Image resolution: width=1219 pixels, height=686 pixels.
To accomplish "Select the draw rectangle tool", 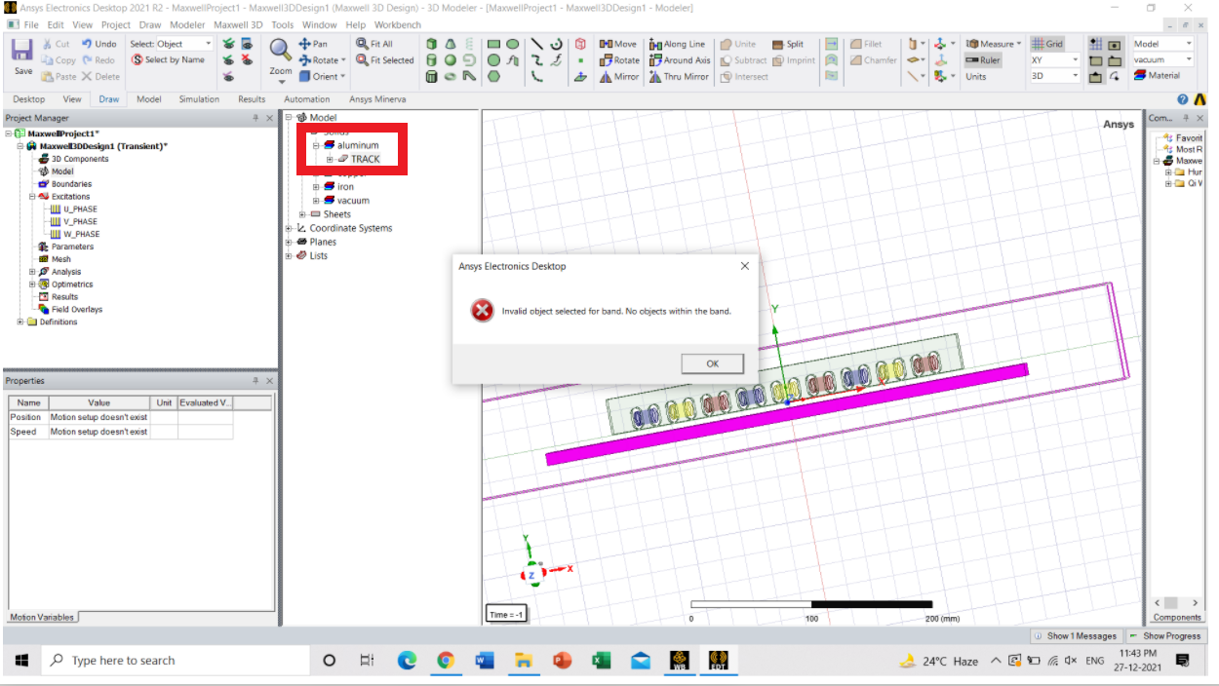I will click(x=494, y=44).
